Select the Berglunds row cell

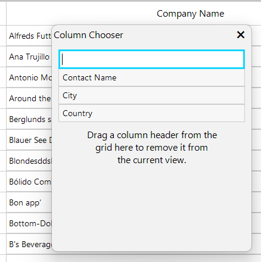29,119
